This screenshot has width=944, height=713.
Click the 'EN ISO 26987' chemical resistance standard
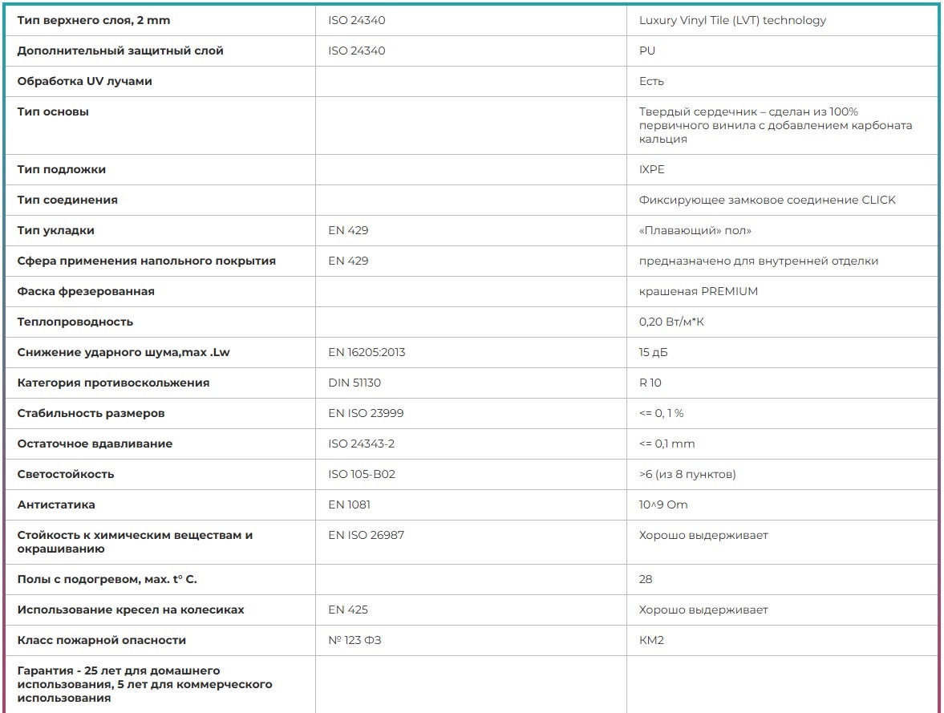[x=366, y=536]
